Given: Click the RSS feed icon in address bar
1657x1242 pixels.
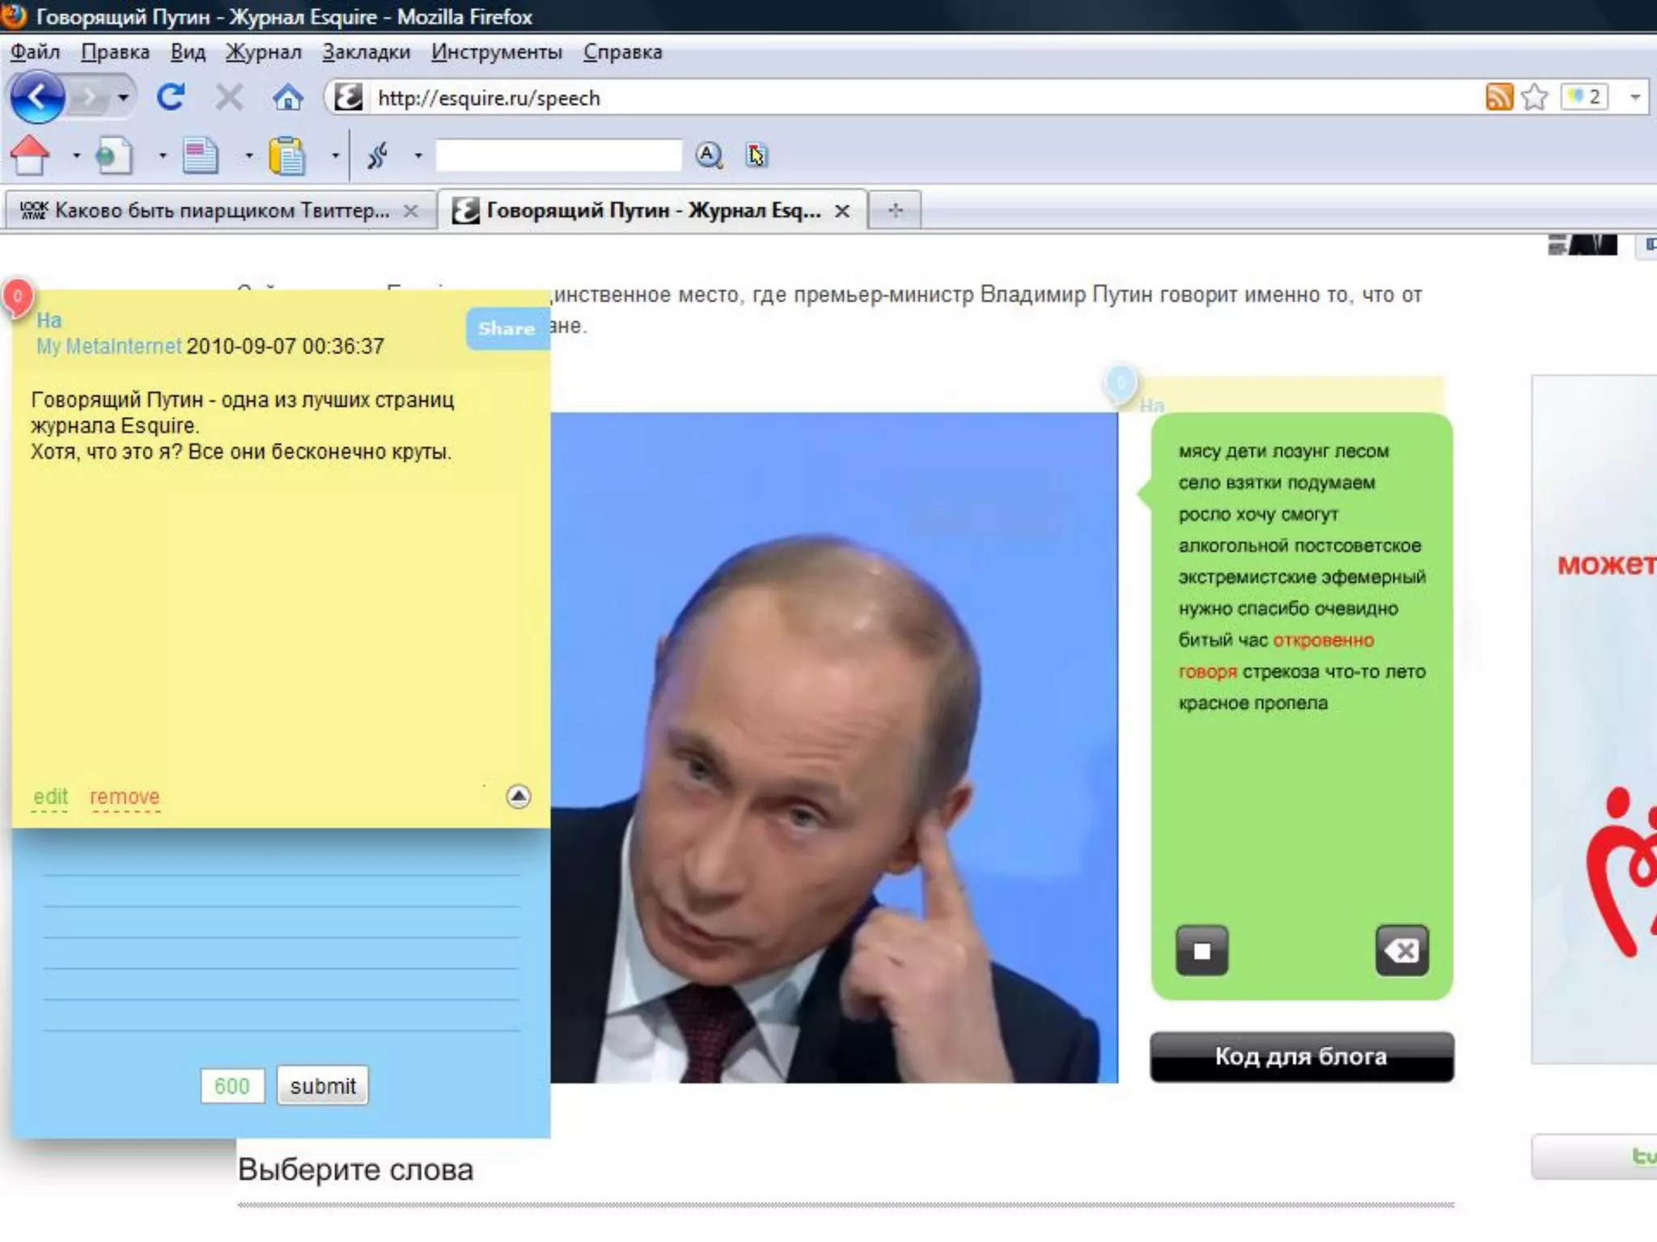Looking at the screenshot, I should tap(1498, 97).
